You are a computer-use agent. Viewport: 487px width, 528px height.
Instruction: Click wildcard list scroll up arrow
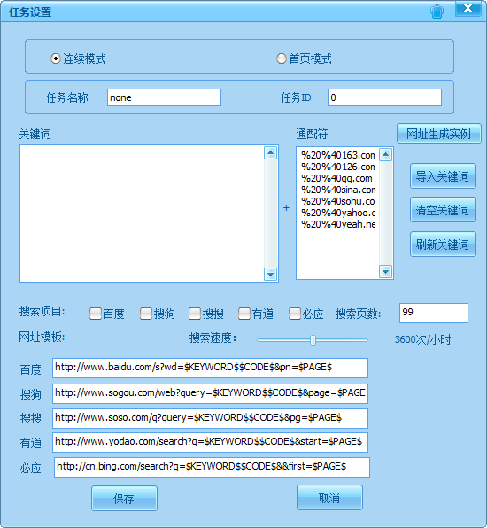[x=385, y=155]
